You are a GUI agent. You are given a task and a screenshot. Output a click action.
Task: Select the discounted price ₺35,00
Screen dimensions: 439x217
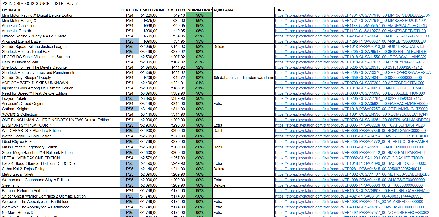pyautogui.click(x=172, y=21)
